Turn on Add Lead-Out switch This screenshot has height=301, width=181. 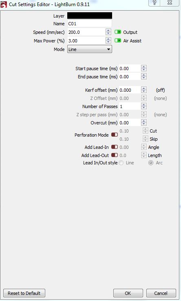point(115,155)
